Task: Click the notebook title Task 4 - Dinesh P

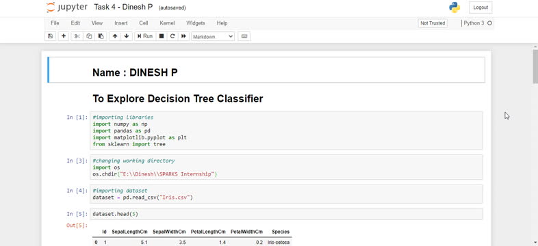Action: pyautogui.click(x=123, y=8)
